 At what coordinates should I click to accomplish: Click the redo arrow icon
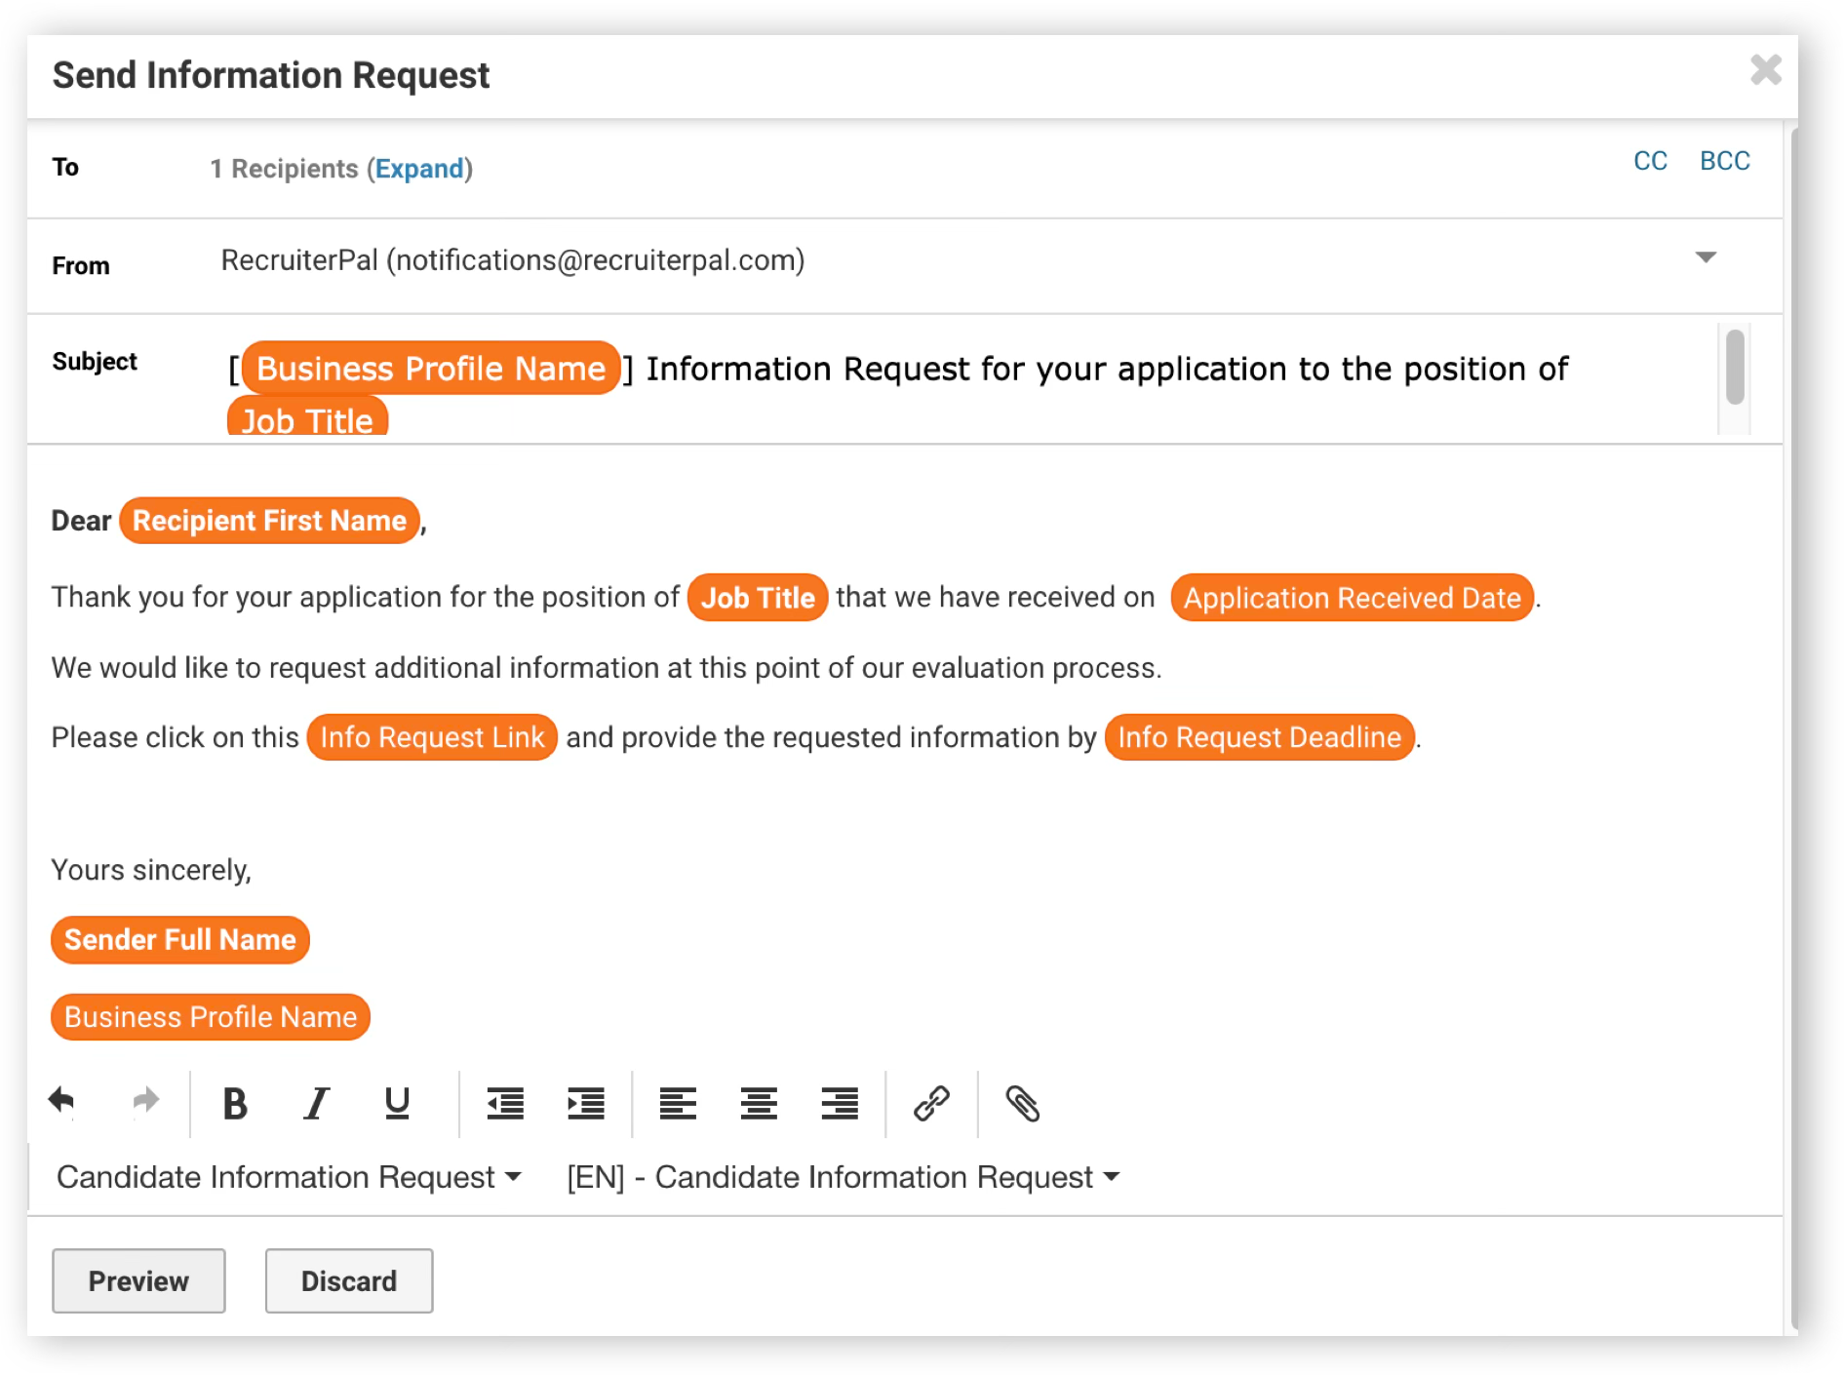click(x=145, y=1102)
